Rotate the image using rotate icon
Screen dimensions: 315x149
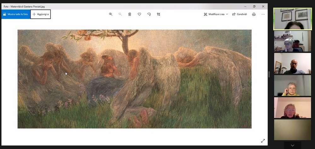tap(149, 14)
